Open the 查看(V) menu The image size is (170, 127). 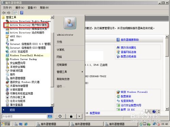tap(32, 7)
